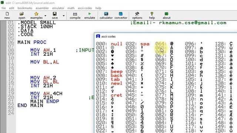The image size is (237, 133).
Task: Click the '064: @' ascii entry
Action: coord(164,44)
